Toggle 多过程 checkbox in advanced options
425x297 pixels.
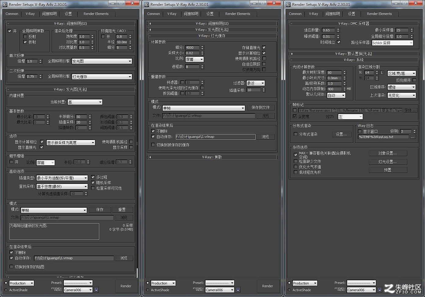[x=93, y=177]
